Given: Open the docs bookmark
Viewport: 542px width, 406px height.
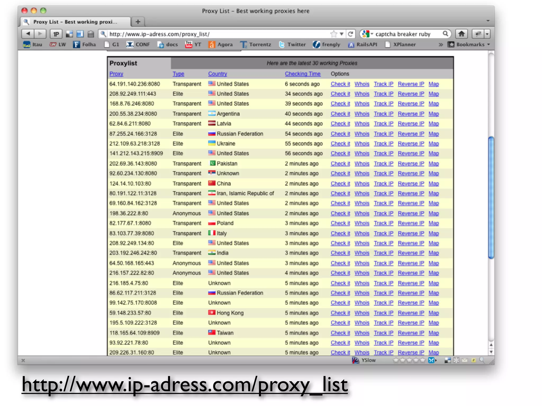Looking at the screenshot, I should click(168, 44).
